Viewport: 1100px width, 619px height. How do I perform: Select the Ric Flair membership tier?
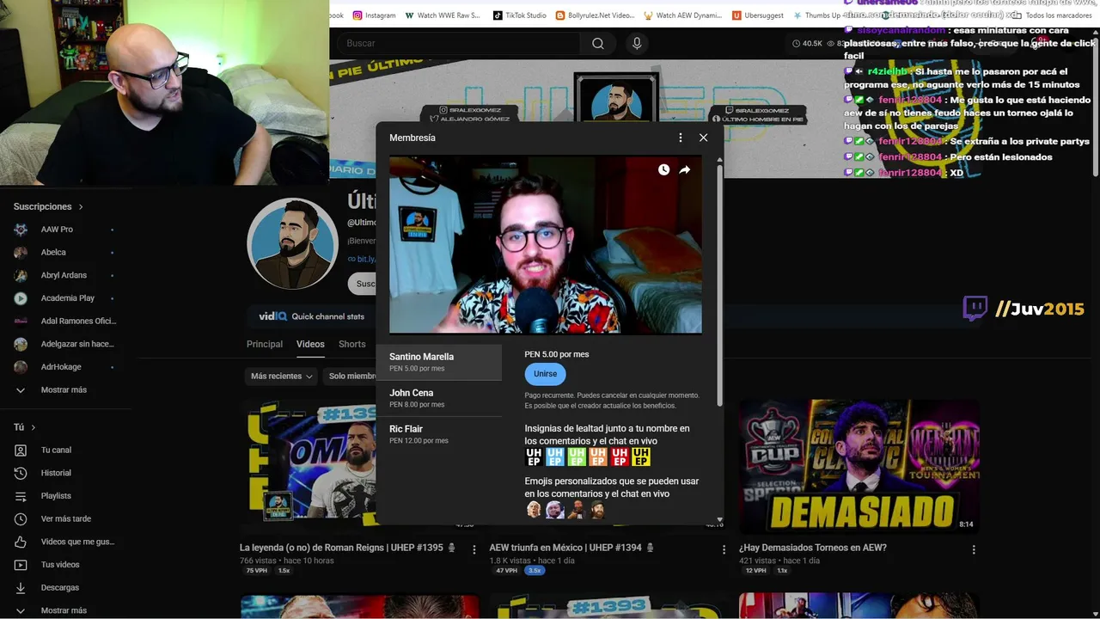(x=439, y=434)
